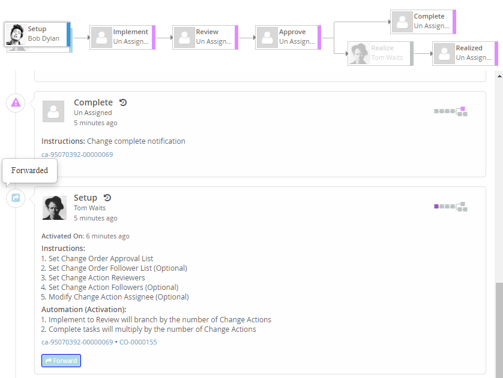Select the Approve workflow node

pyautogui.click(x=288, y=37)
